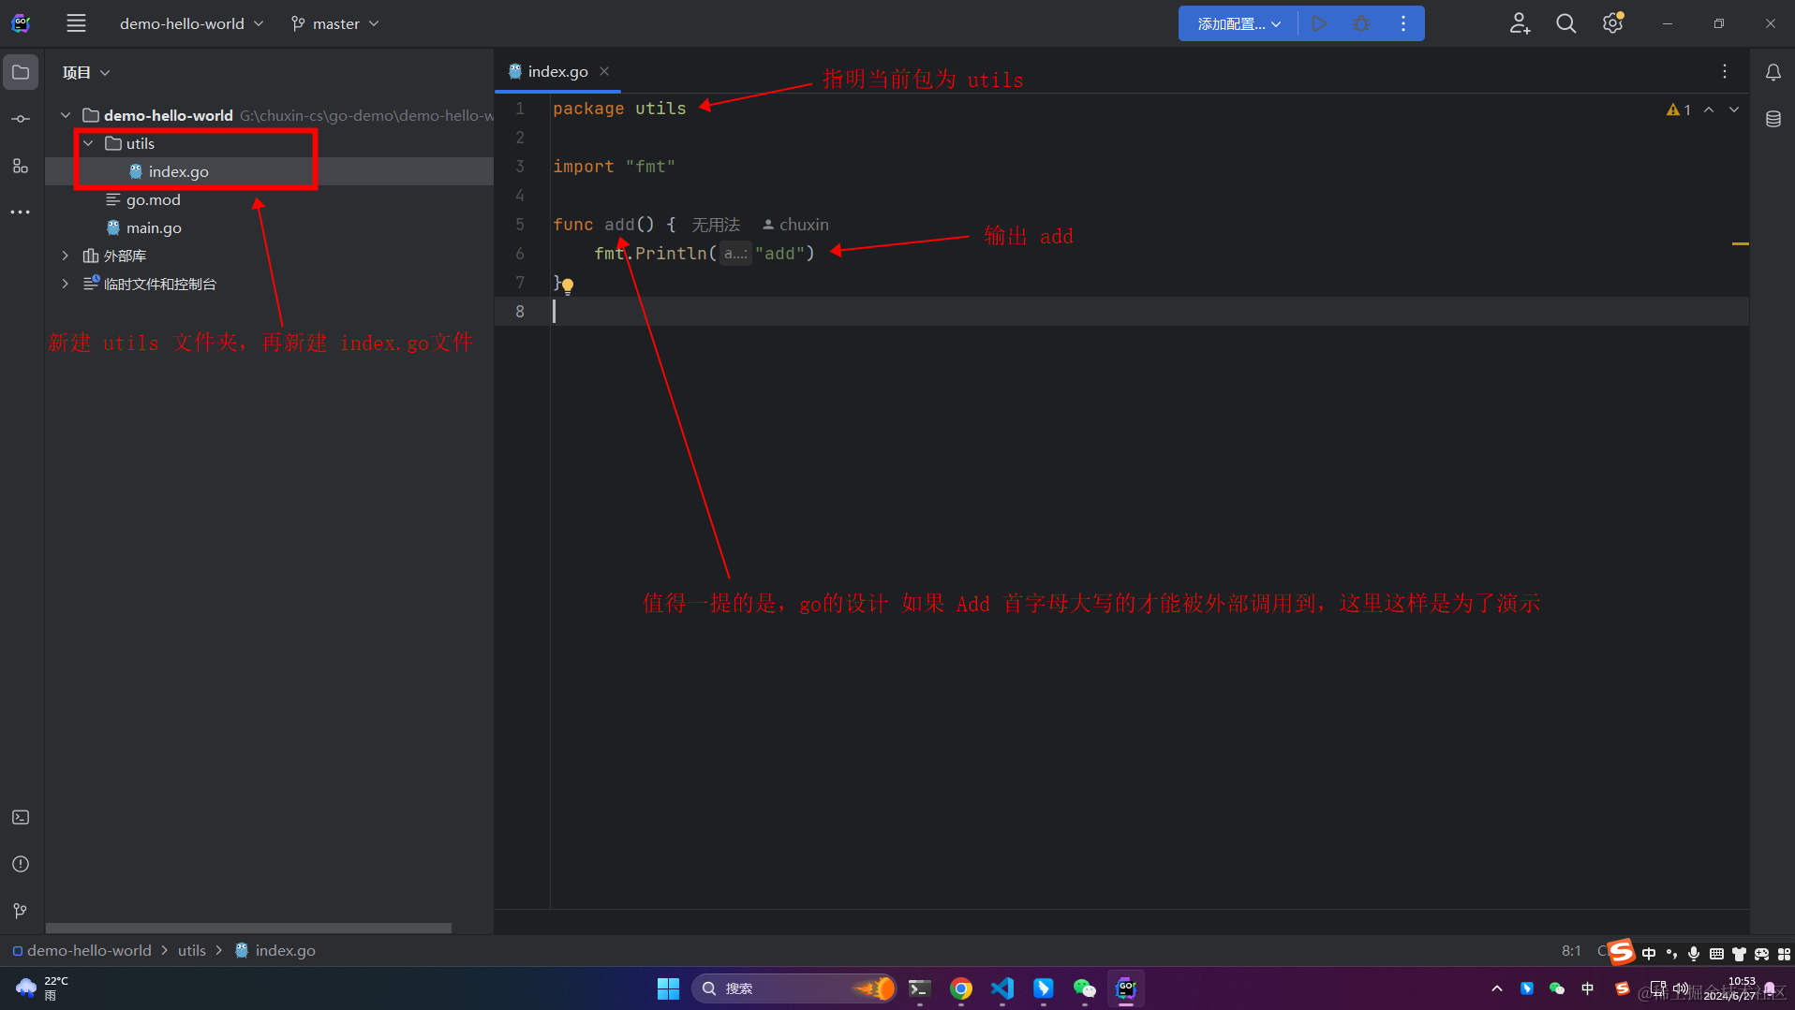Open Search Everywhere magnifier
Image resolution: width=1795 pixels, height=1010 pixels.
coord(1565,22)
